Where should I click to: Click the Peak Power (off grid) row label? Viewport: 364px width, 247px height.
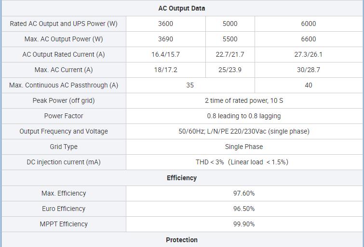click(x=64, y=100)
